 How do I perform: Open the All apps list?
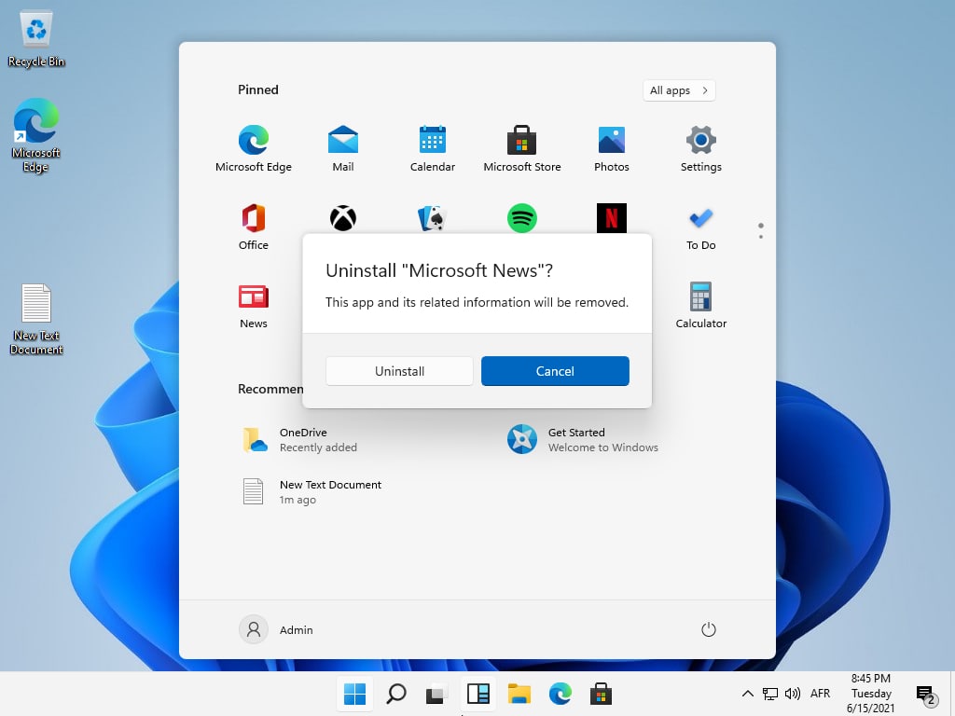tap(679, 90)
